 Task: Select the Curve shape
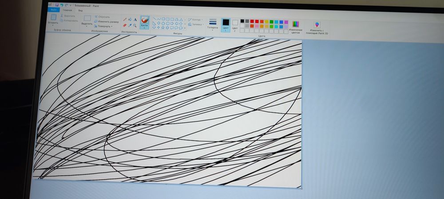[159, 19]
